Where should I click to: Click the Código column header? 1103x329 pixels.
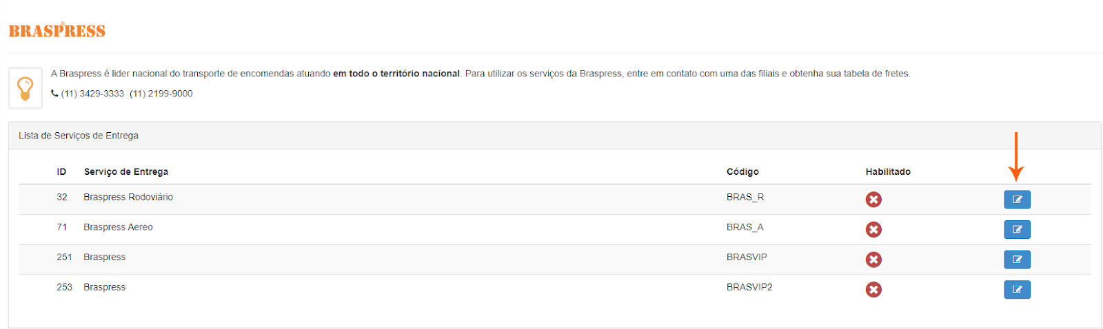tap(742, 172)
